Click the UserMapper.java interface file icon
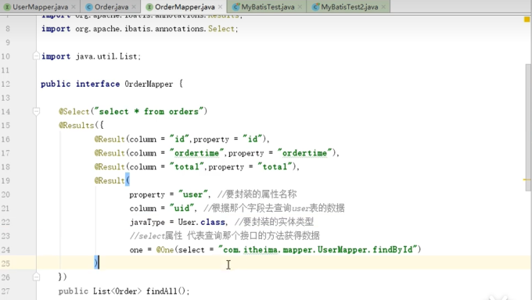 click(x=7, y=7)
